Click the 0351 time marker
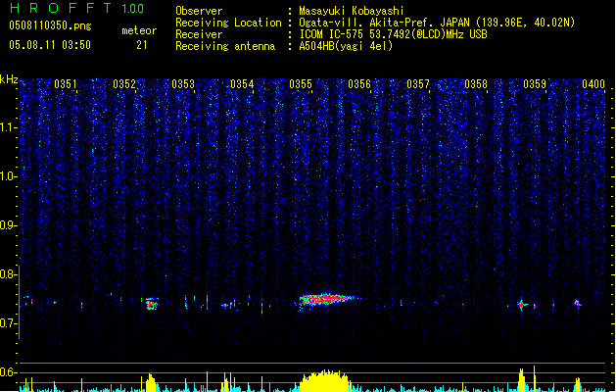 pyautogui.click(x=66, y=84)
